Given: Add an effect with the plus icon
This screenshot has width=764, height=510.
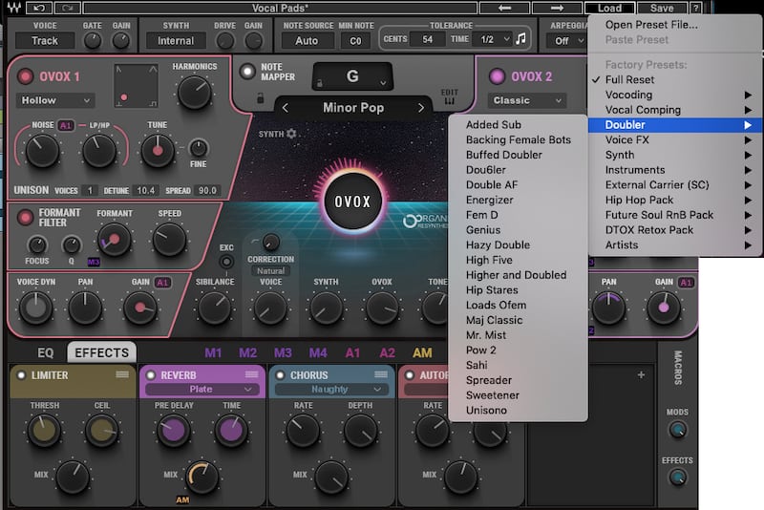Looking at the screenshot, I should pos(641,374).
